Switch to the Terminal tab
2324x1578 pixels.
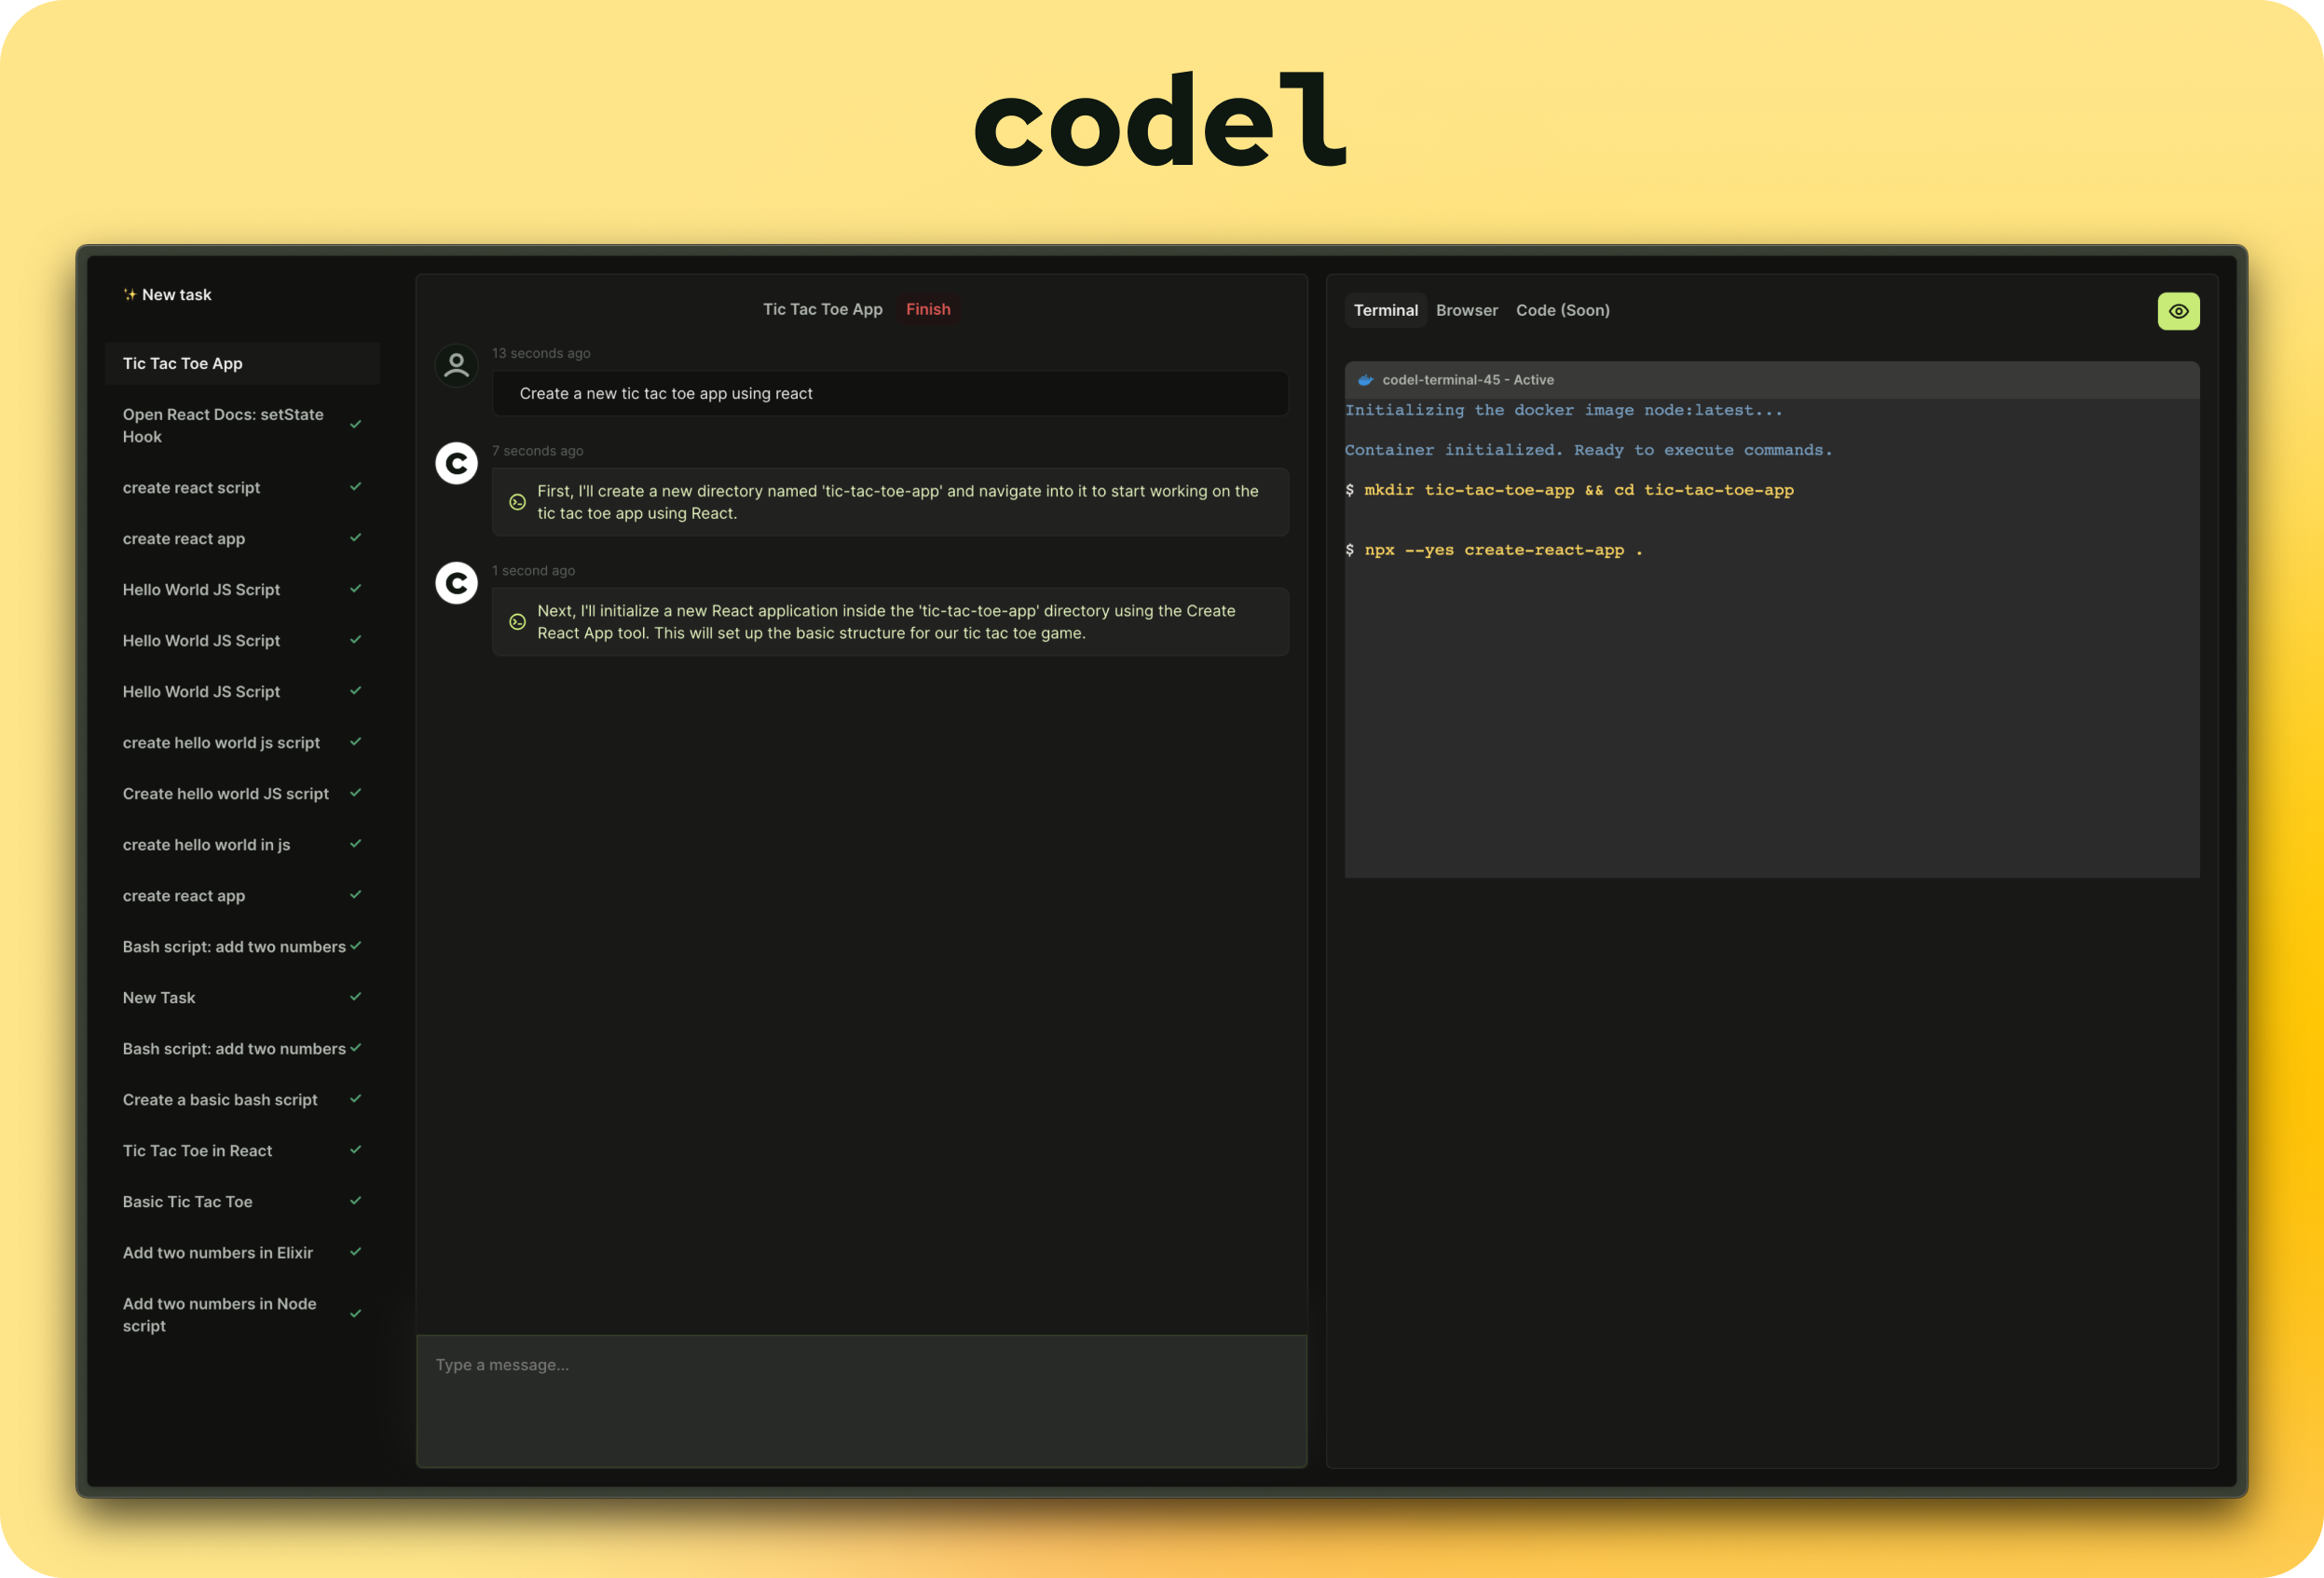click(1385, 310)
